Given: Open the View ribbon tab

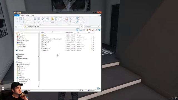Looking at the screenshot, I should 33,16.
